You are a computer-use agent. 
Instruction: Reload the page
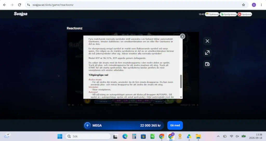pos(19,5)
